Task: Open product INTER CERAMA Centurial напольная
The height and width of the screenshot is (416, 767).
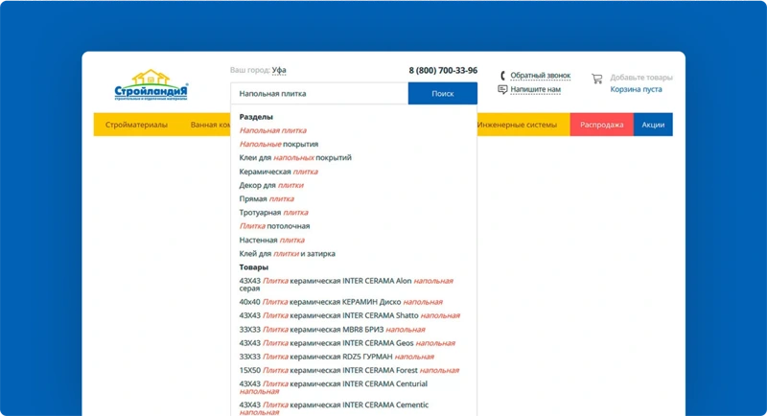Action: coord(334,387)
